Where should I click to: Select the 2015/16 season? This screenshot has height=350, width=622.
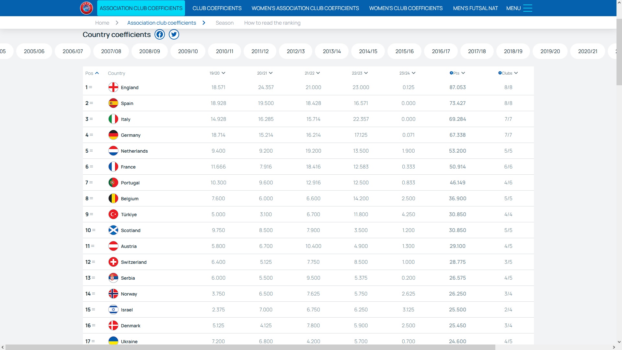[404, 51]
